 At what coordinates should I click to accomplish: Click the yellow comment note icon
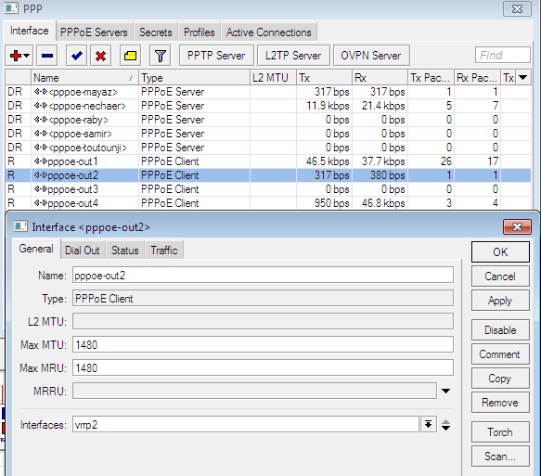(130, 55)
